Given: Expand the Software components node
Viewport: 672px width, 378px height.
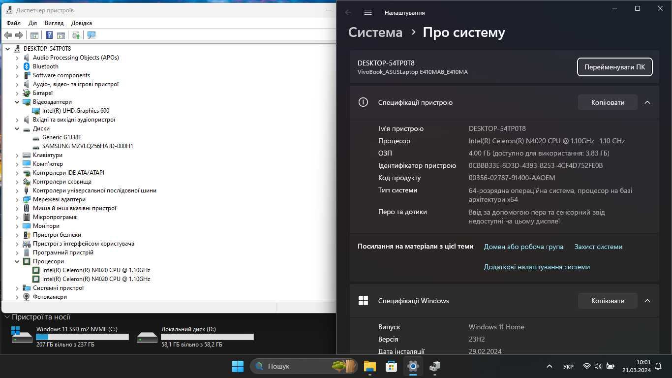Looking at the screenshot, I should tap(17, 75).
